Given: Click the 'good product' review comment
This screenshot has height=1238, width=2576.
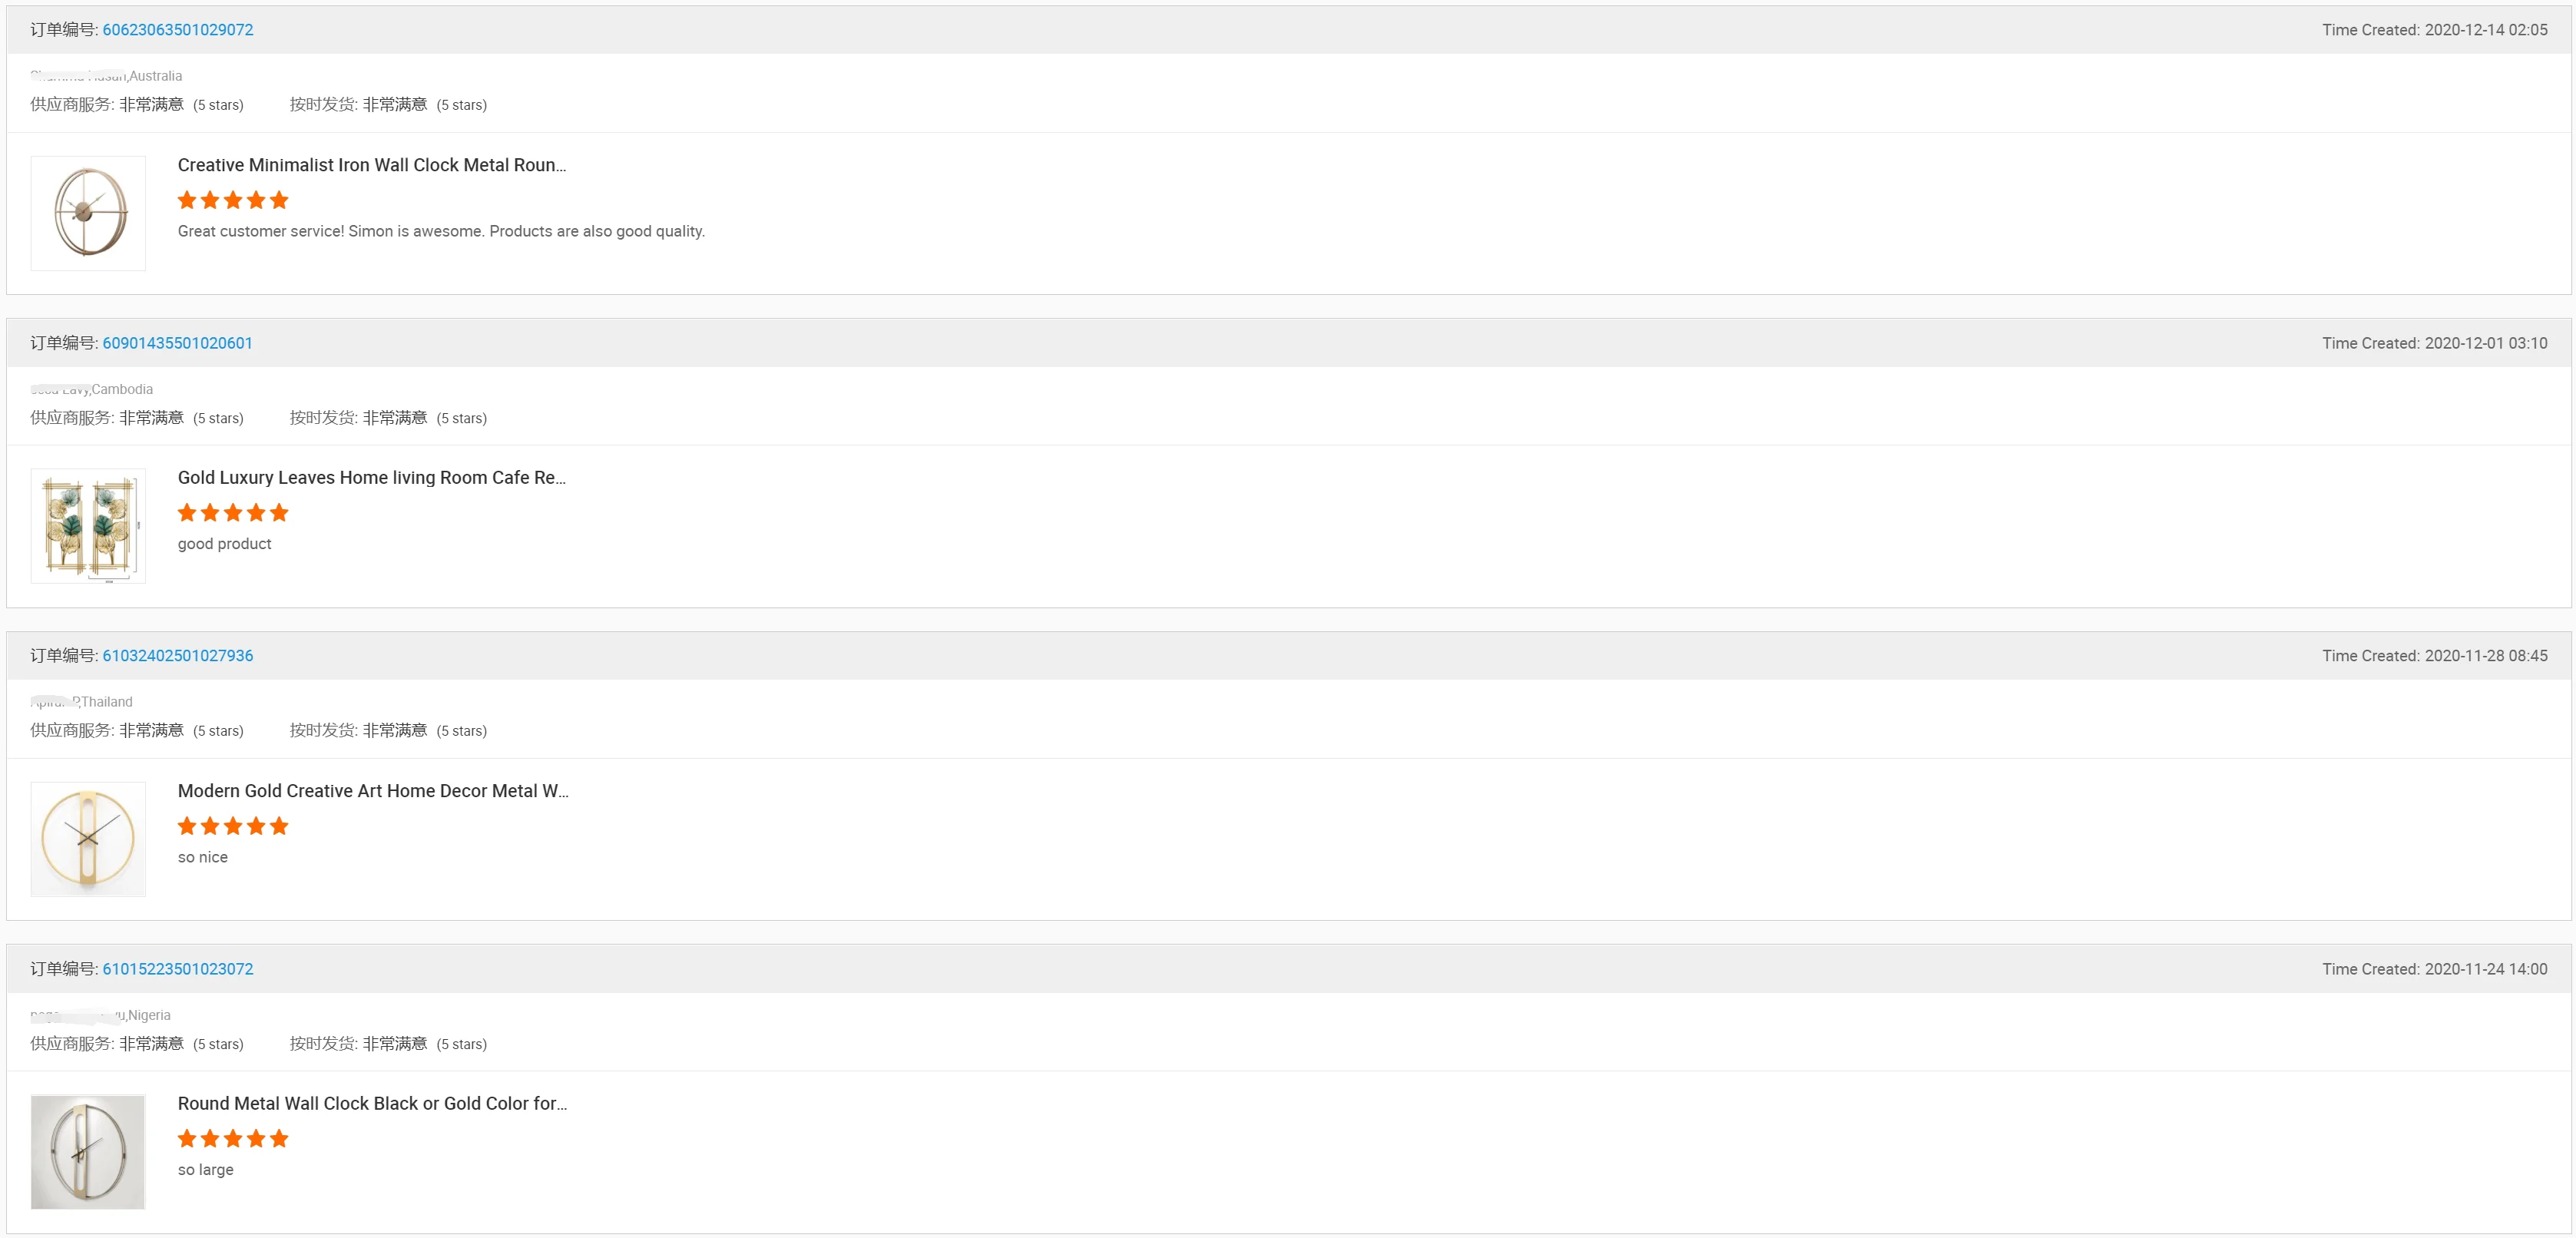Looking at the screenshot, I should (224, 544).
